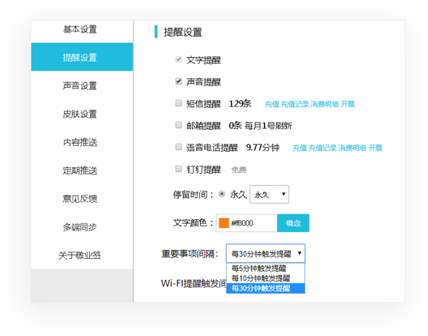The width and height of the screenshot is (428, 336).
Task: Enable the 邮箱提醒 checkbox
Action: 179,125
